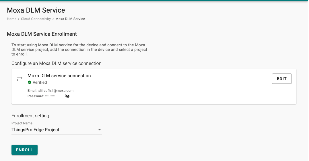
Task: Select the Moxa DLM Service breadcrumb item
Action: click(70, 19)
